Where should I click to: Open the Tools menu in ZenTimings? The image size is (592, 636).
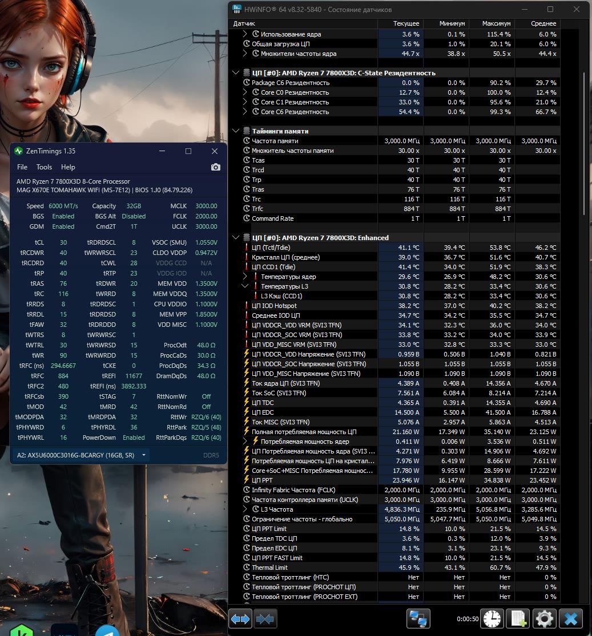click(x=45, y=167)
